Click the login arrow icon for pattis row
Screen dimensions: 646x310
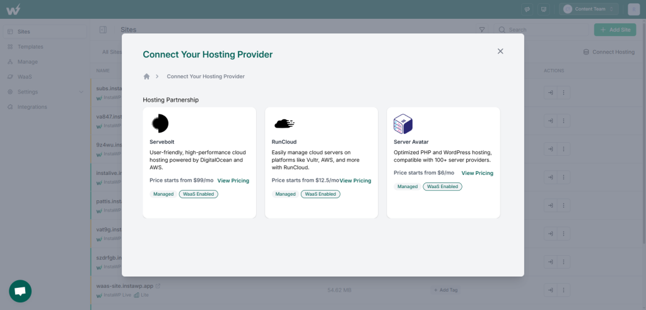pyautogui.click(x=550, y=205)
